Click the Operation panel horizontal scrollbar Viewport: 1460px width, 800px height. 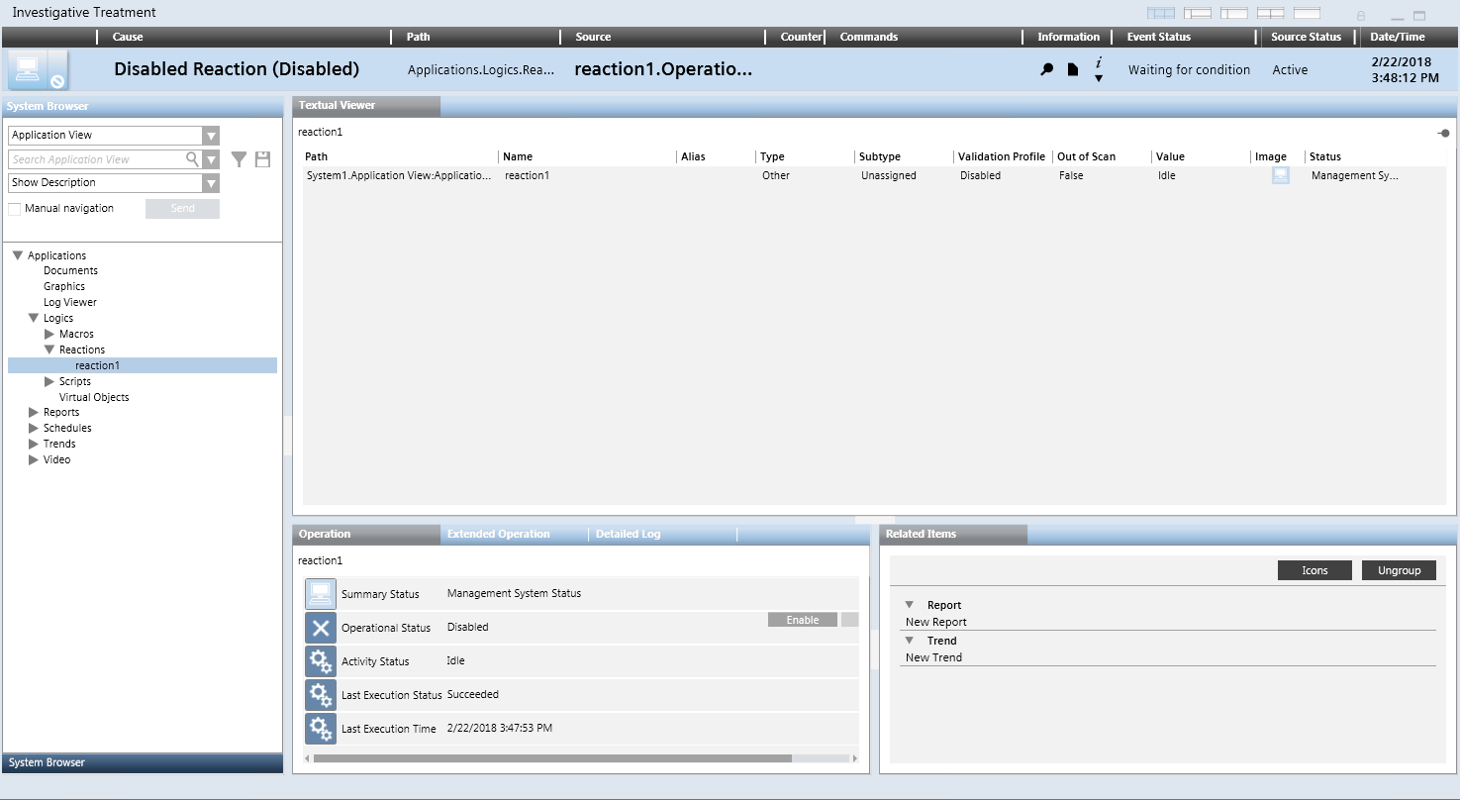tap(552, 758)
